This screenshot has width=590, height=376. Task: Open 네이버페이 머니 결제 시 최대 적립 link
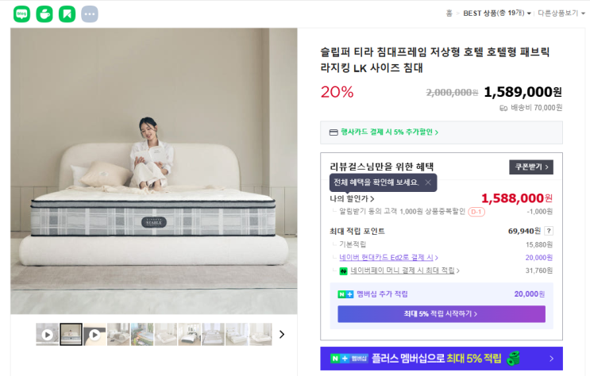[x=405, y=270]
